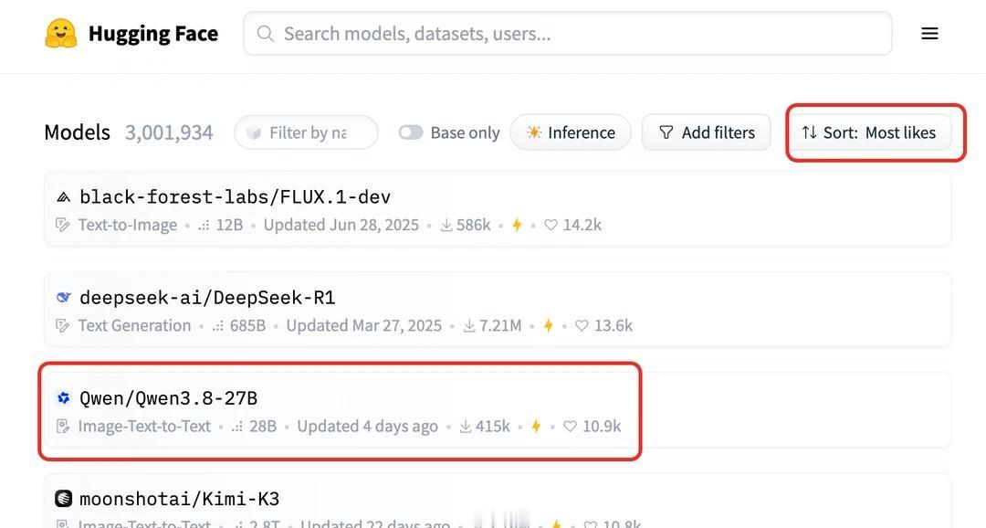Open the hamburger menu icon
Image resolution: width=986 pixels, height=528 pixels.
click(929, 34)
